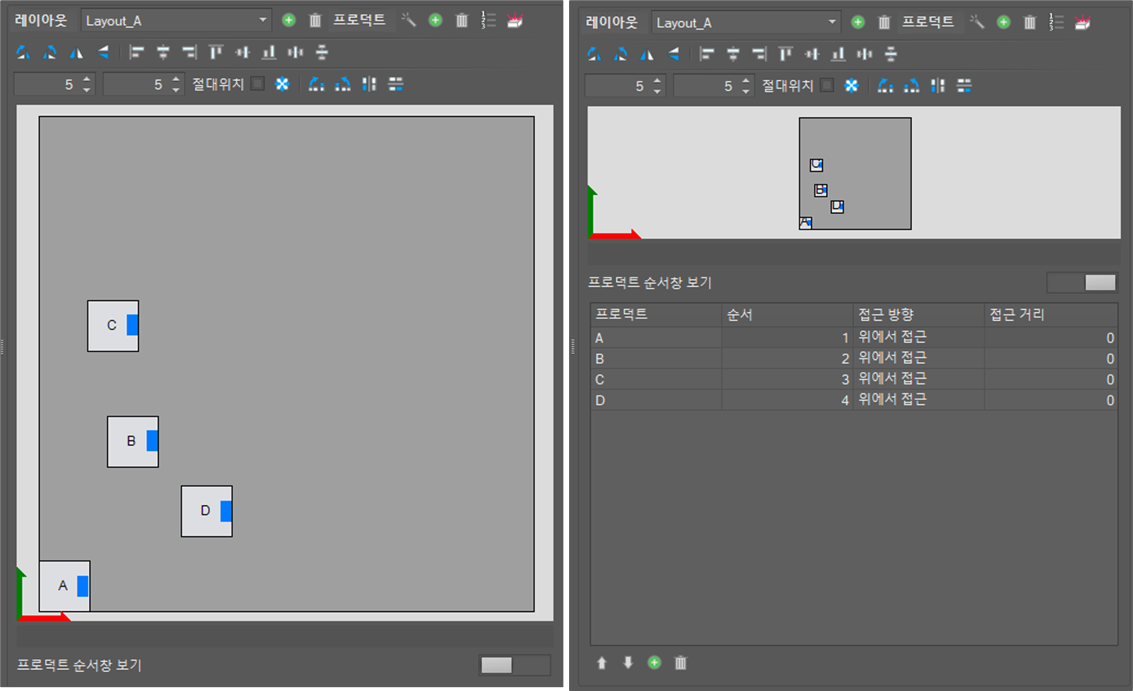The image size is (1133, 691).
Task: Increment first spinner value in left panel
Action: (x=87, y=79)
